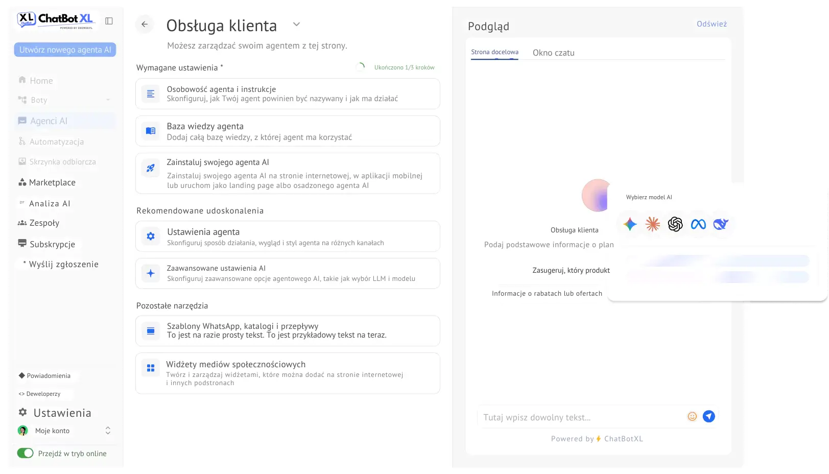This screenshot has width=829, height=474.
Task: Open Marketplace in the sidebar
Action: pyautogui.click(x=52, y=182)
